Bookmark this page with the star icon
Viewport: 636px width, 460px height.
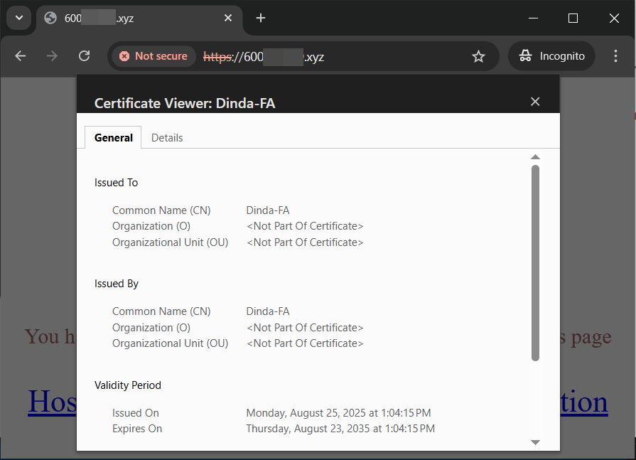pyautogui.click(x=479, y=56)
